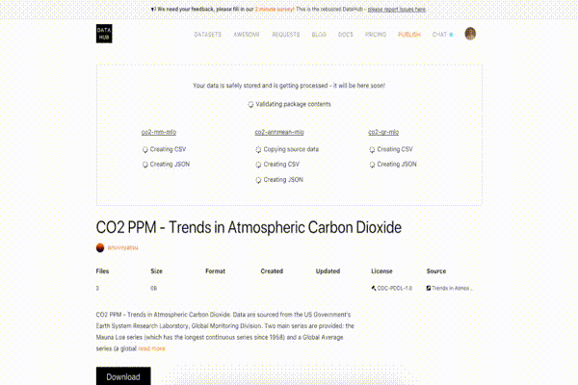Click the author avatar below the title

click(x=100, y=247)
